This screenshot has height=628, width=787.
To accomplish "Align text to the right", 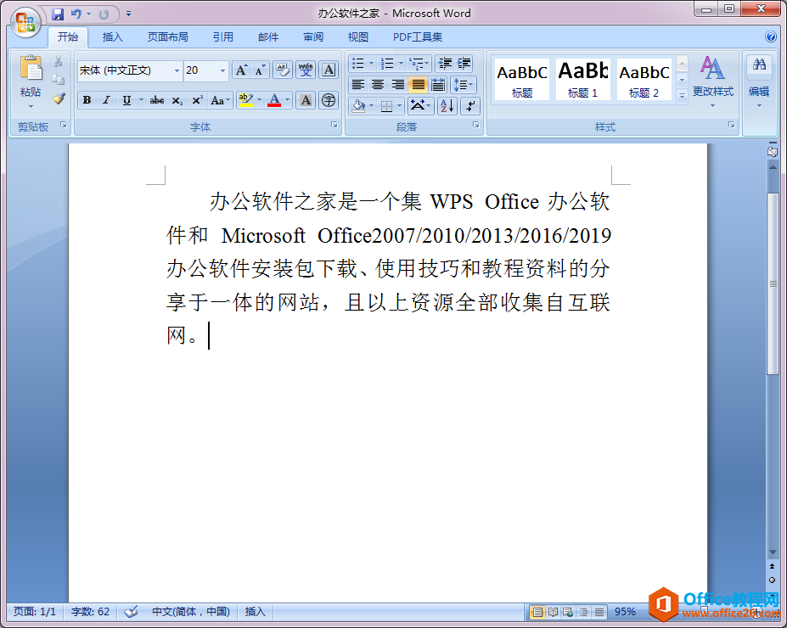I will tap(398, 84).
